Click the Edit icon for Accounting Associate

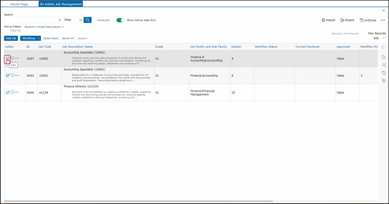coord(7,58)
